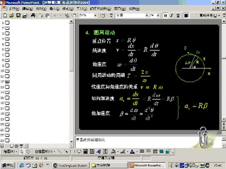Select the Rectangle drawing tool
Image resolution: width=226 pixels, height=169 pixels.
click(x=72, y=151)
